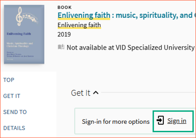196x138 pixels.
Task: Go to SEND TO section
Action: 15,112
